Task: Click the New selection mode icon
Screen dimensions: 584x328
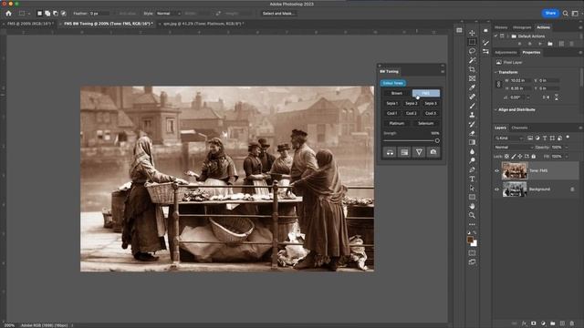Action: (x=39, y=14)
